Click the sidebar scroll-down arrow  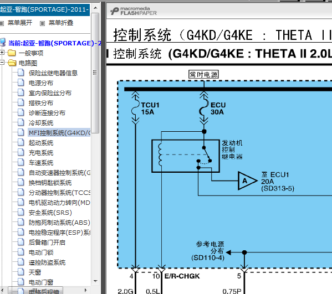click(x=95, y=281)
